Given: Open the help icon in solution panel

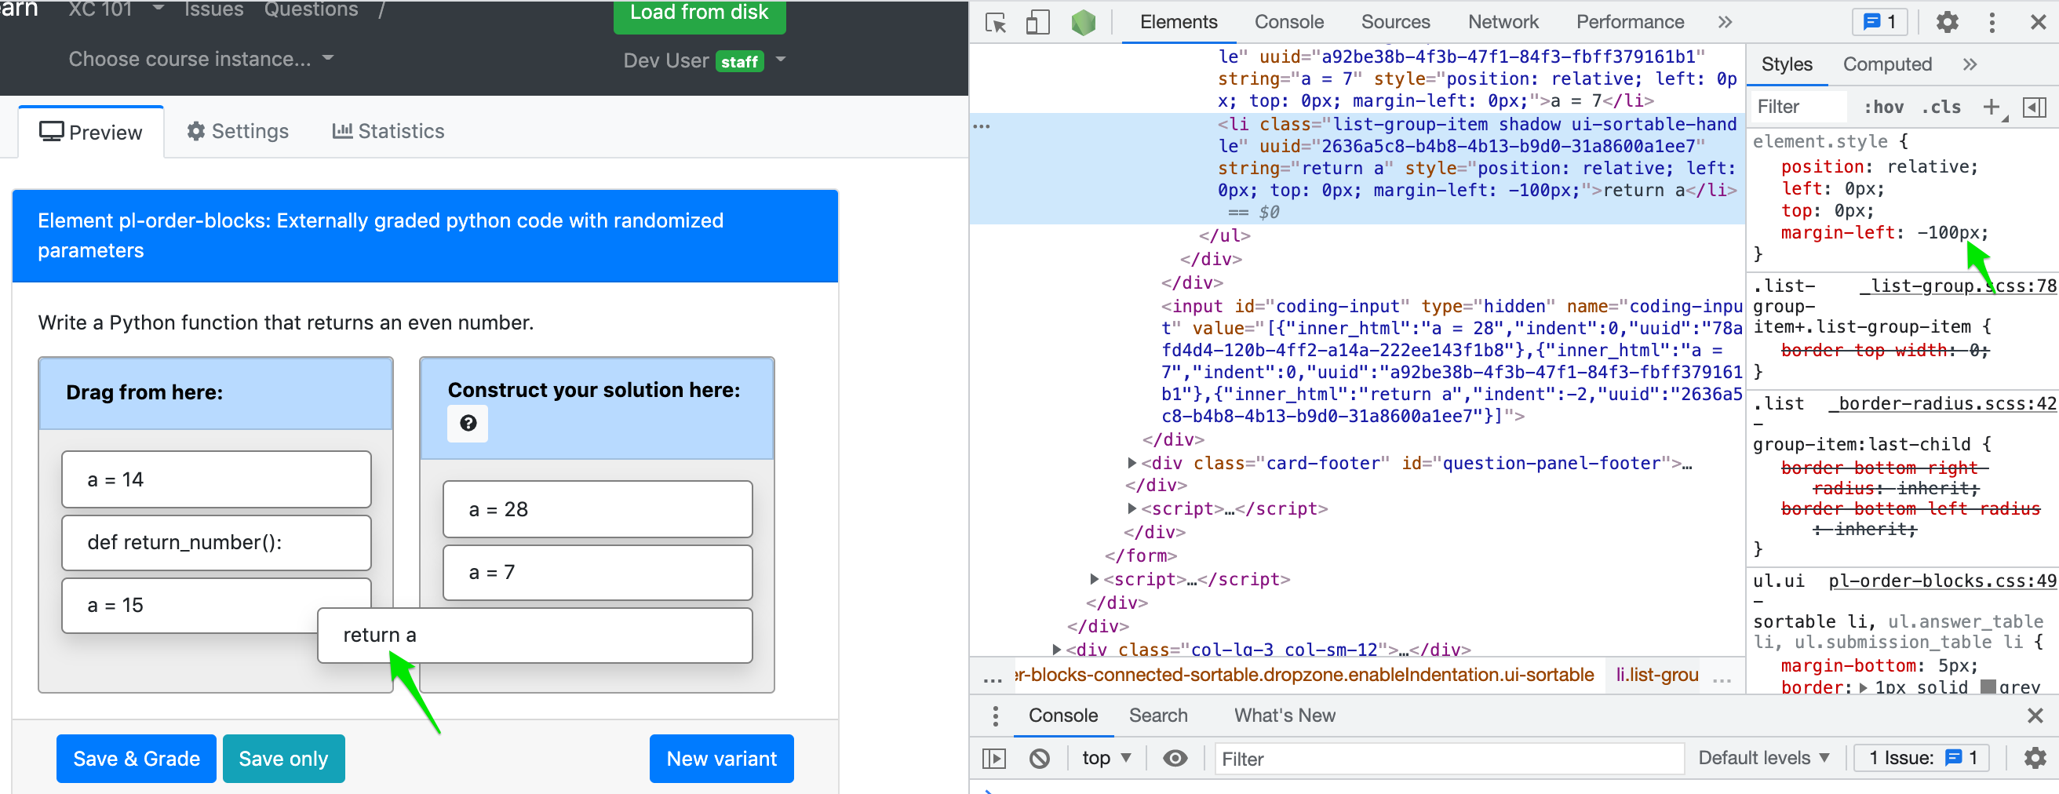Looking at the screenshot, I should (468, 424).
